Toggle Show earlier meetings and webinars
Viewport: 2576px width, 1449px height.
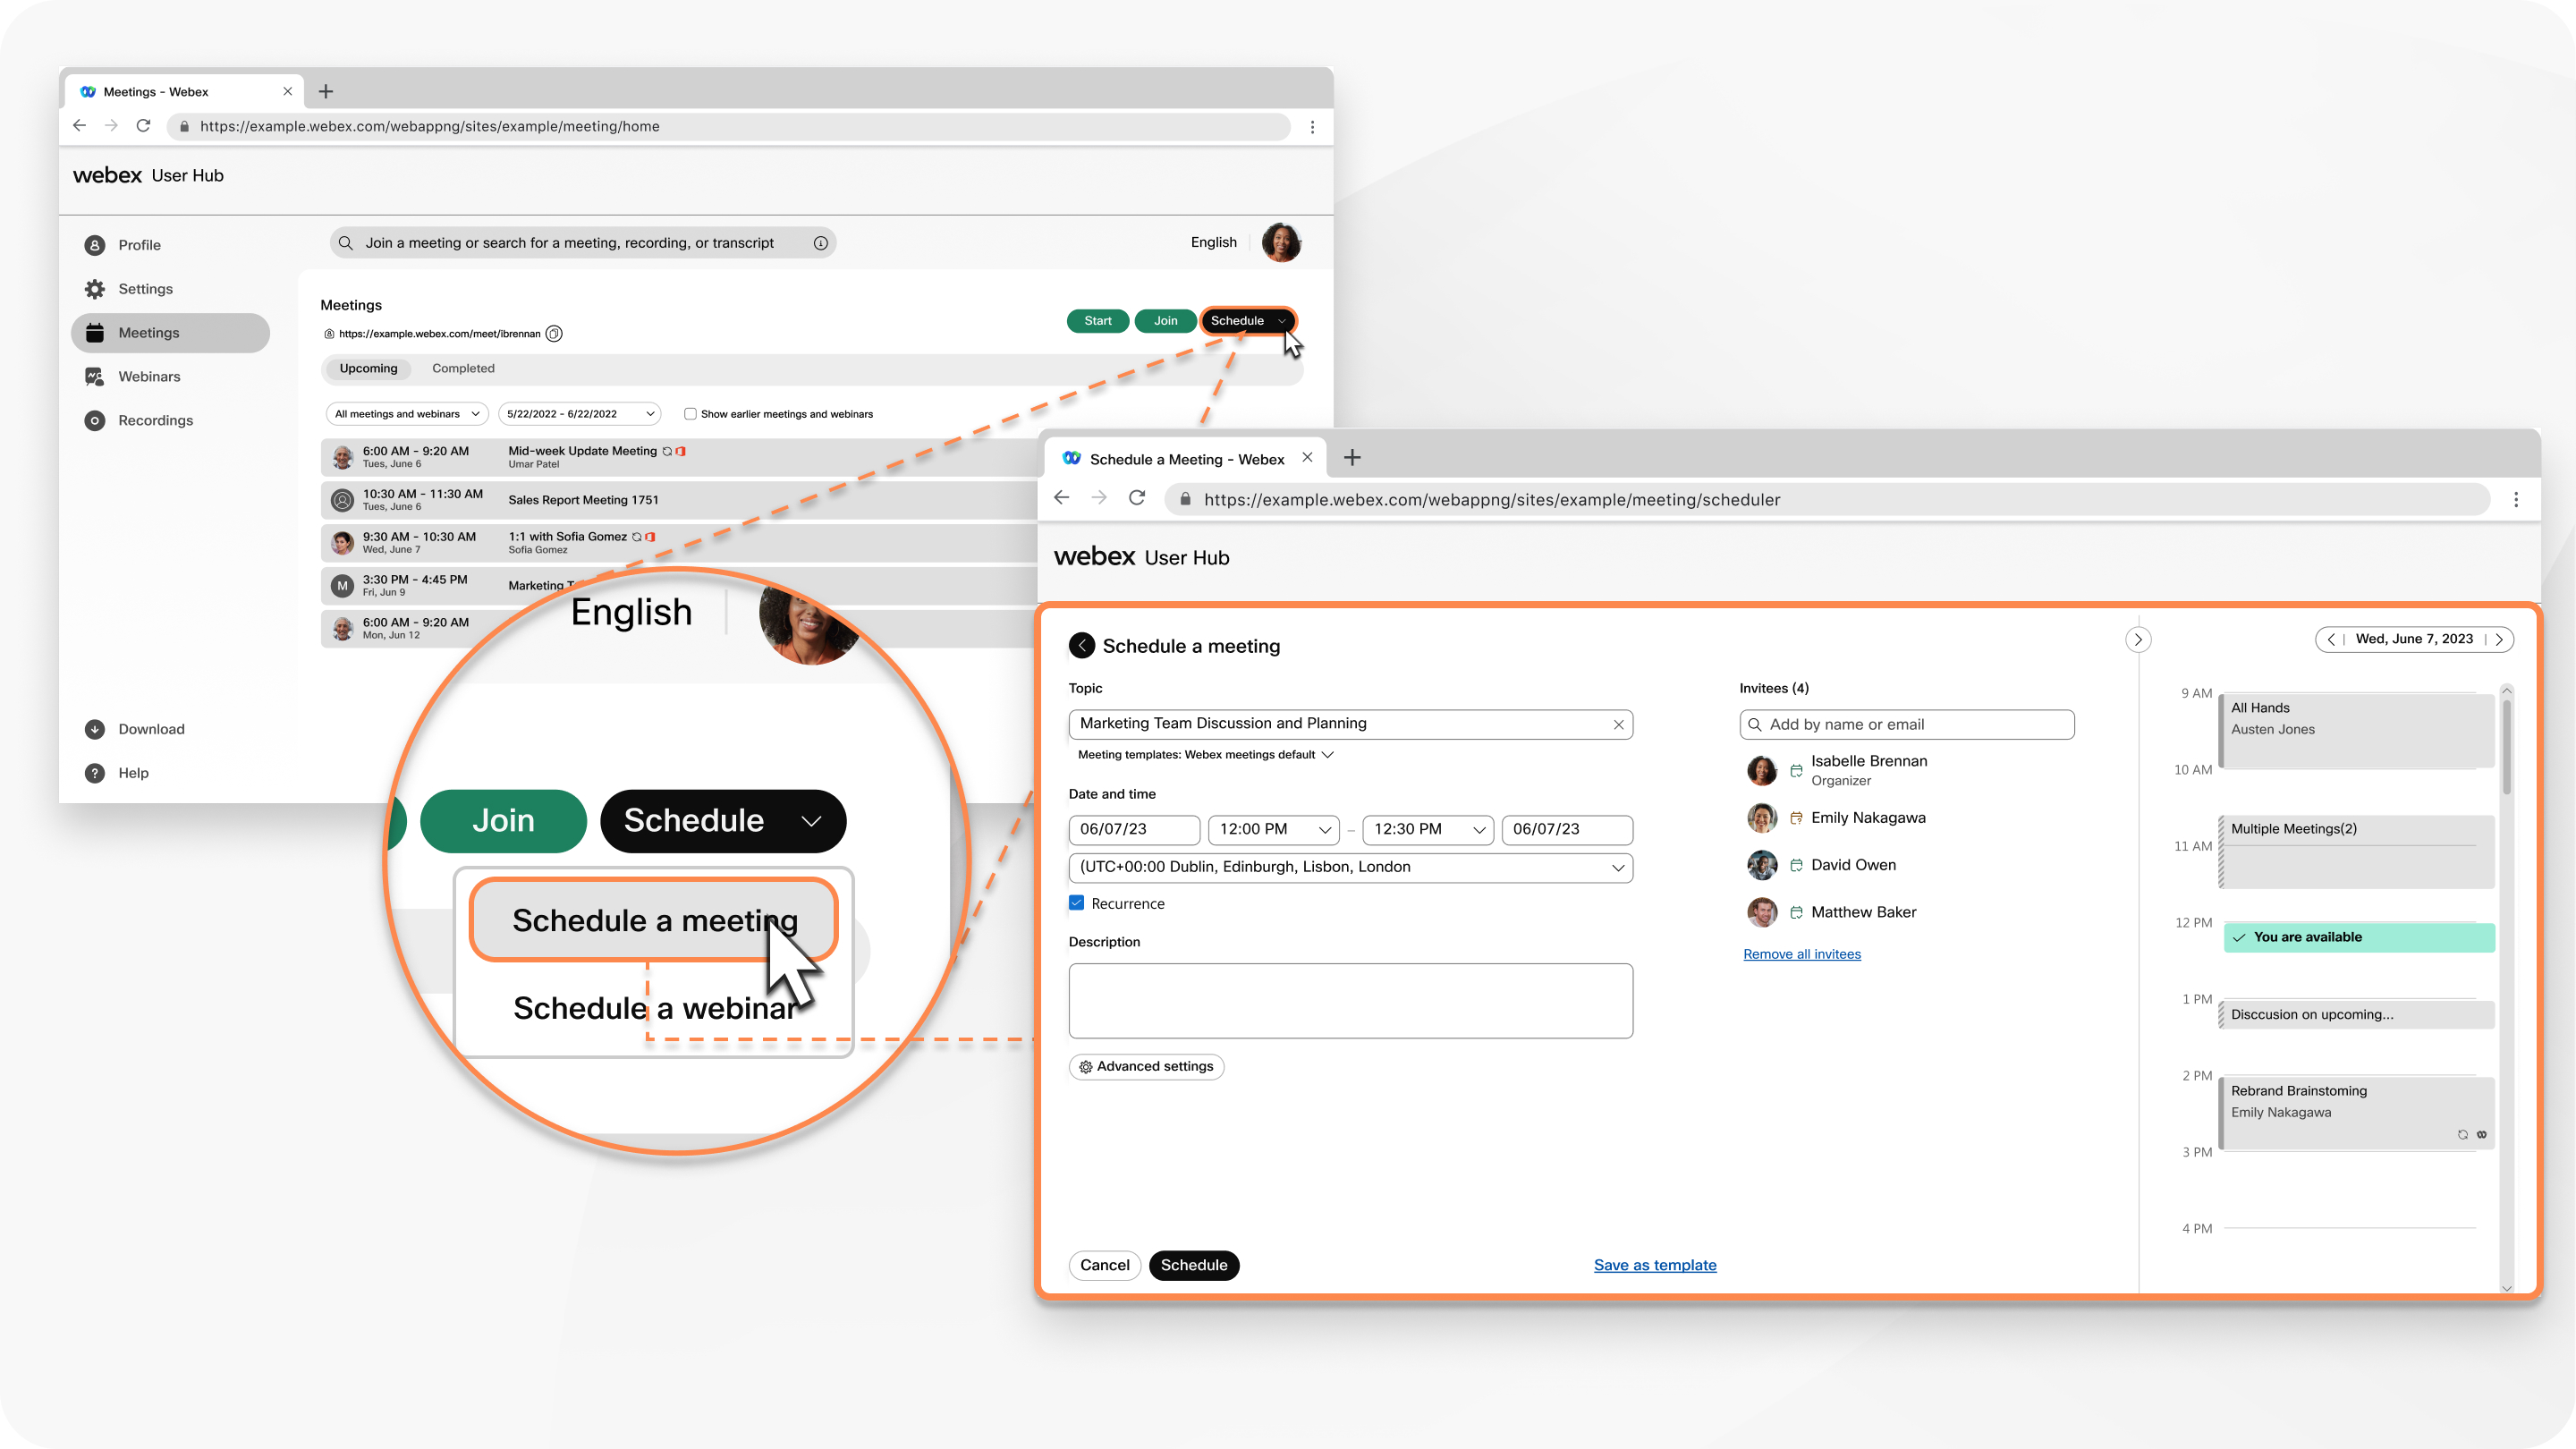click(690, 414)
